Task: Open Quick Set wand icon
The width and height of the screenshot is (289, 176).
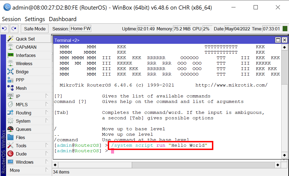Action: coord(10,39)
